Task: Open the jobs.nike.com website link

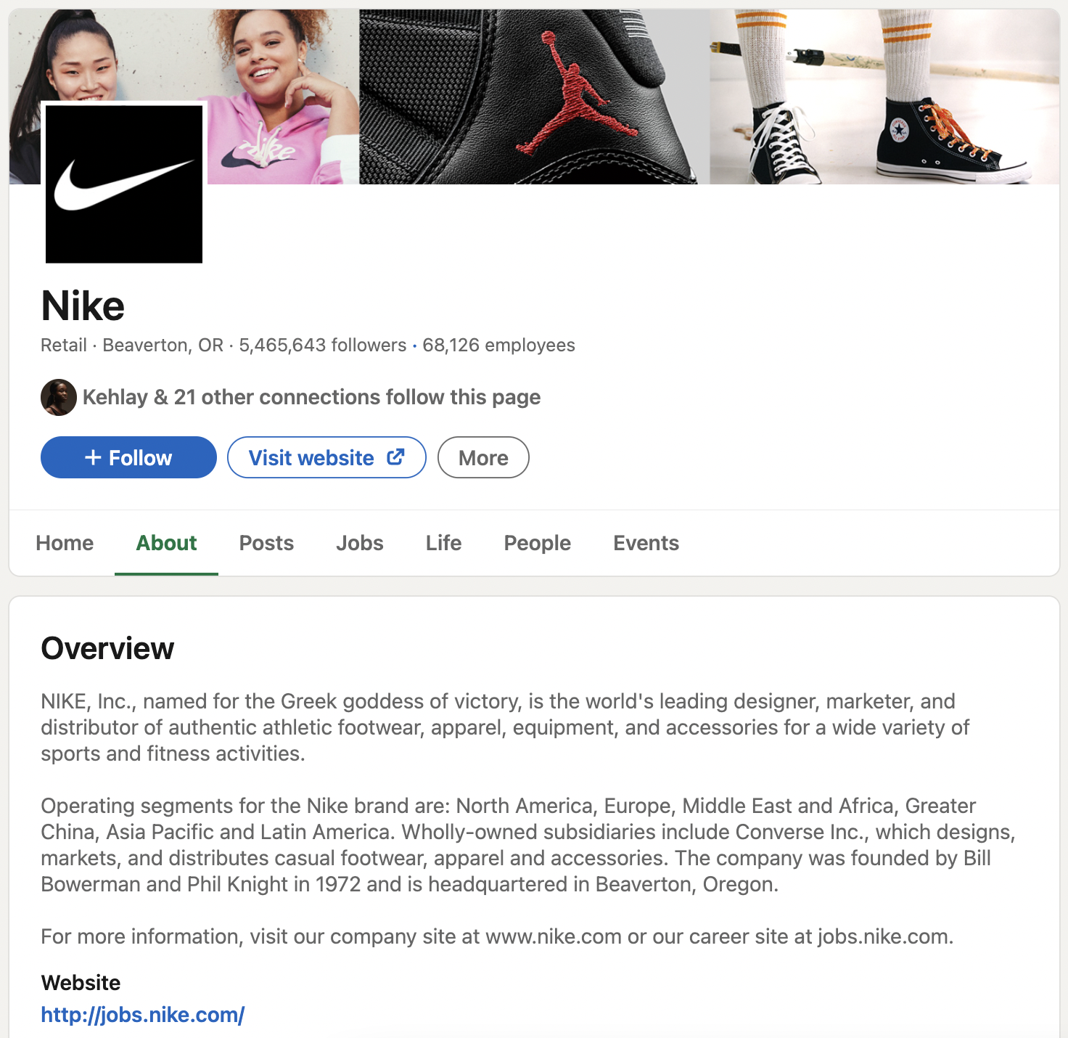Action: [x=143, y=1015]
